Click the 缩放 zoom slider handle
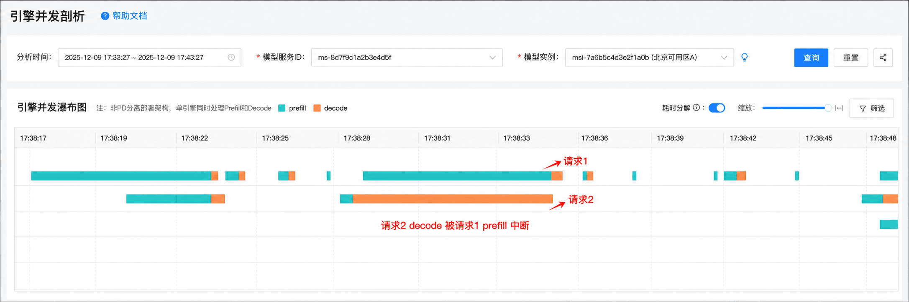The image size is (909, 302). (828, 108)
